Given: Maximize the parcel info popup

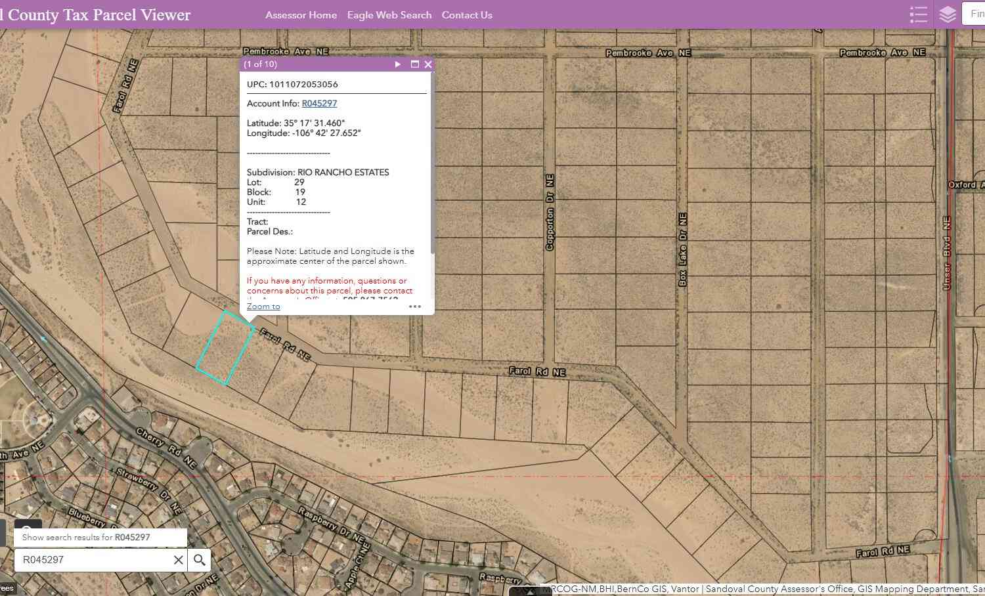Looking at the screenshot, I should point(414,64).
